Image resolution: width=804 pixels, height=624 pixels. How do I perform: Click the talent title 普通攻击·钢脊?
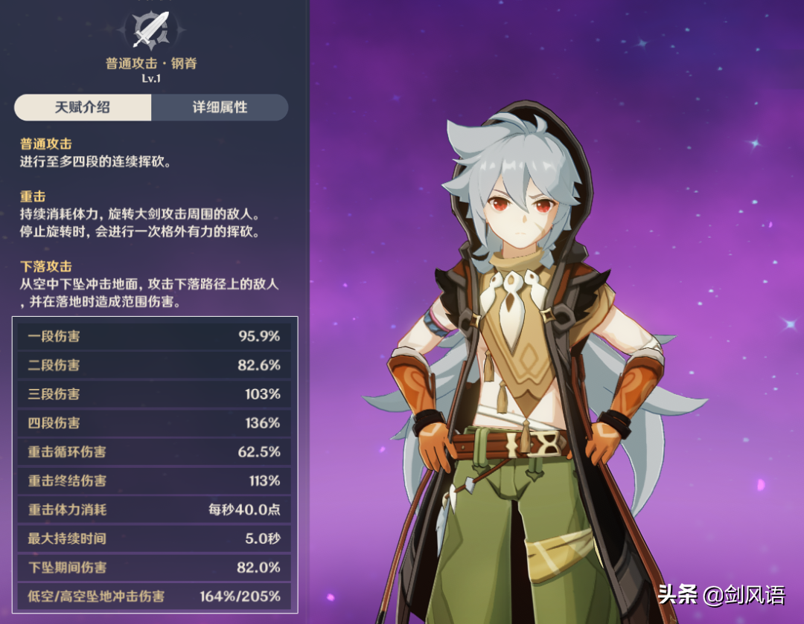click(x=151, y=63)
